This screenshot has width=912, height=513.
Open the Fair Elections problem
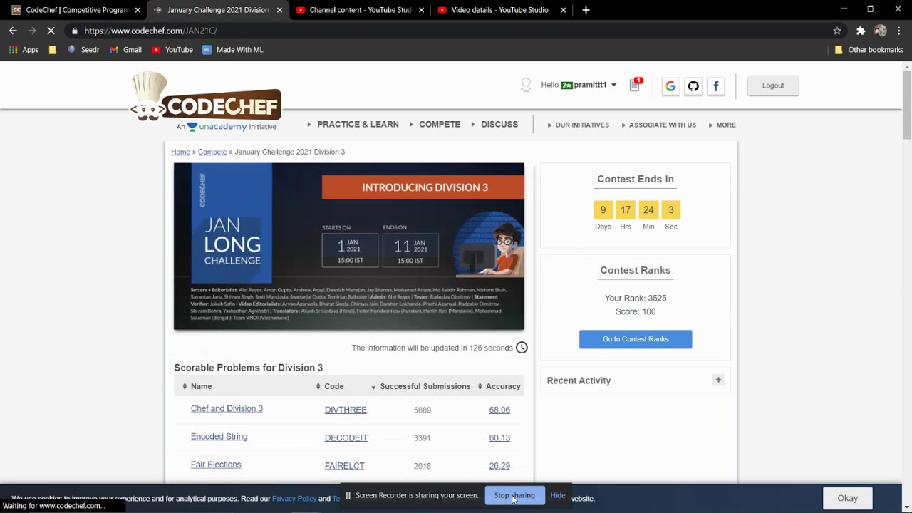(x=216, y=465)
